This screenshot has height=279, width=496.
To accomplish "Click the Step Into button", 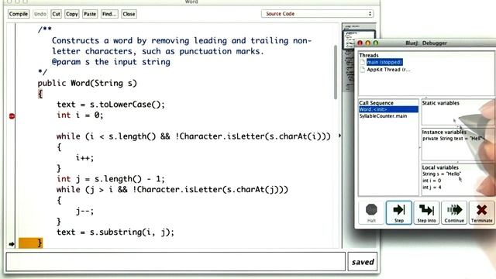I will coord(426,212).
